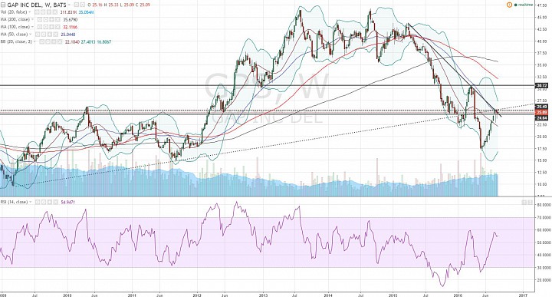Screen dimensions: 552x297
Task: Hide the Vol (20, false) indicator
Action: click(x=37, y=12)
